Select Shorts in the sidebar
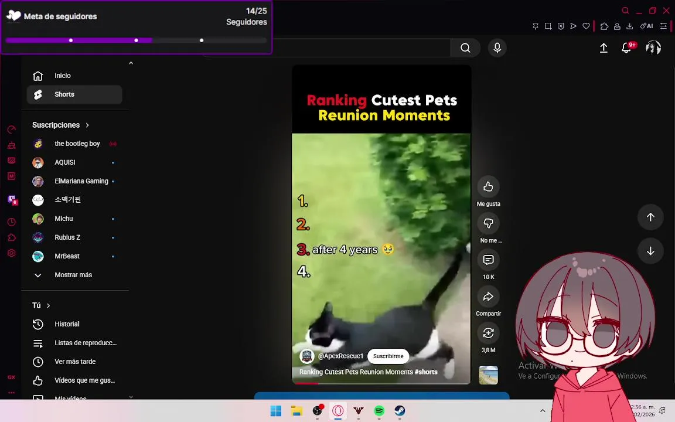The image size is (675, 422). [74, 94]
